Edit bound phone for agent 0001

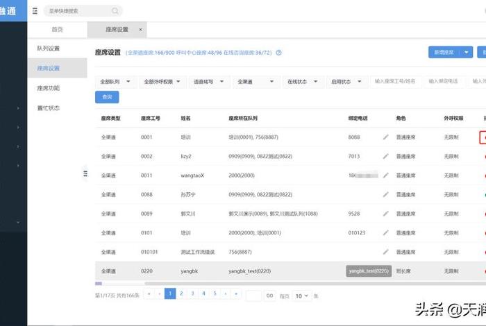[385, 137]
